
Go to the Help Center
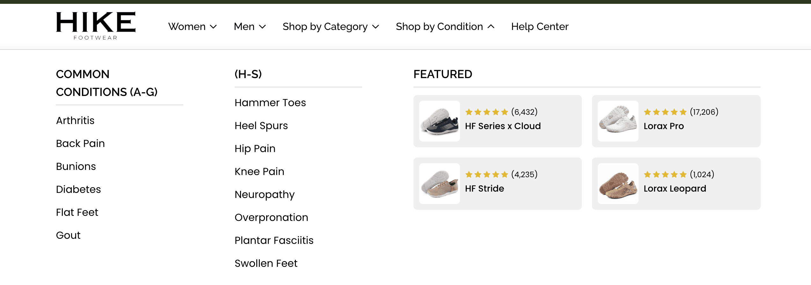pos(540,26)
